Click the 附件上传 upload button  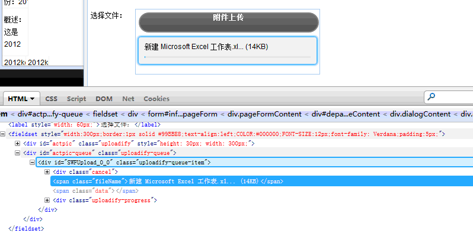pos(228,22)
